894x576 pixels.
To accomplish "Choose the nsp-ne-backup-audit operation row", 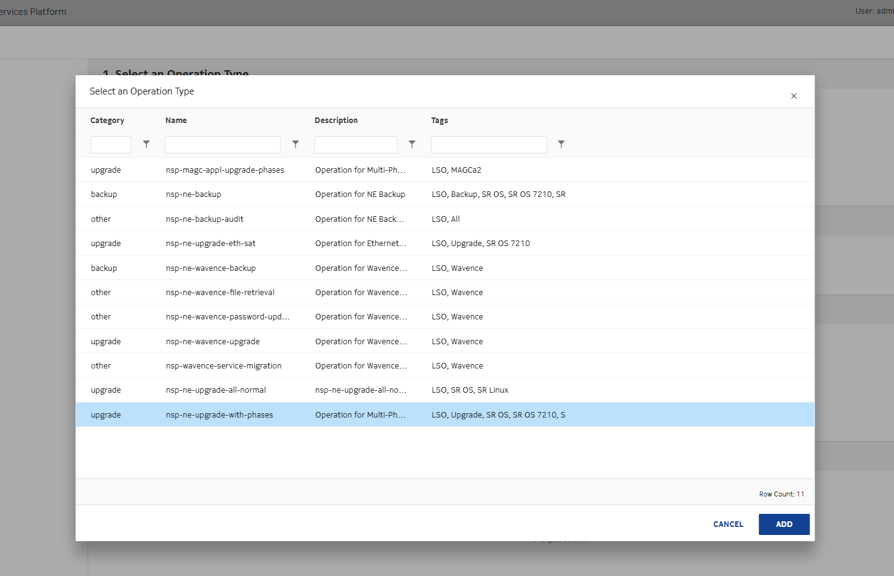I will (x=205, y=219).
